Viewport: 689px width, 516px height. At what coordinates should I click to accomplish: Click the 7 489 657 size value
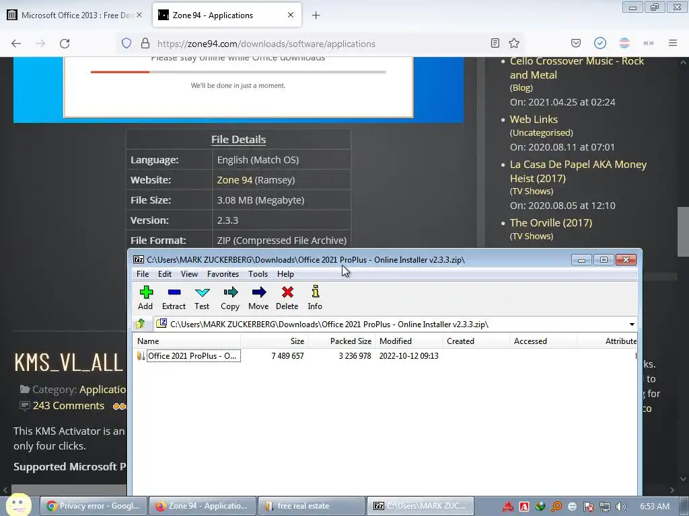tap(287, 356)
